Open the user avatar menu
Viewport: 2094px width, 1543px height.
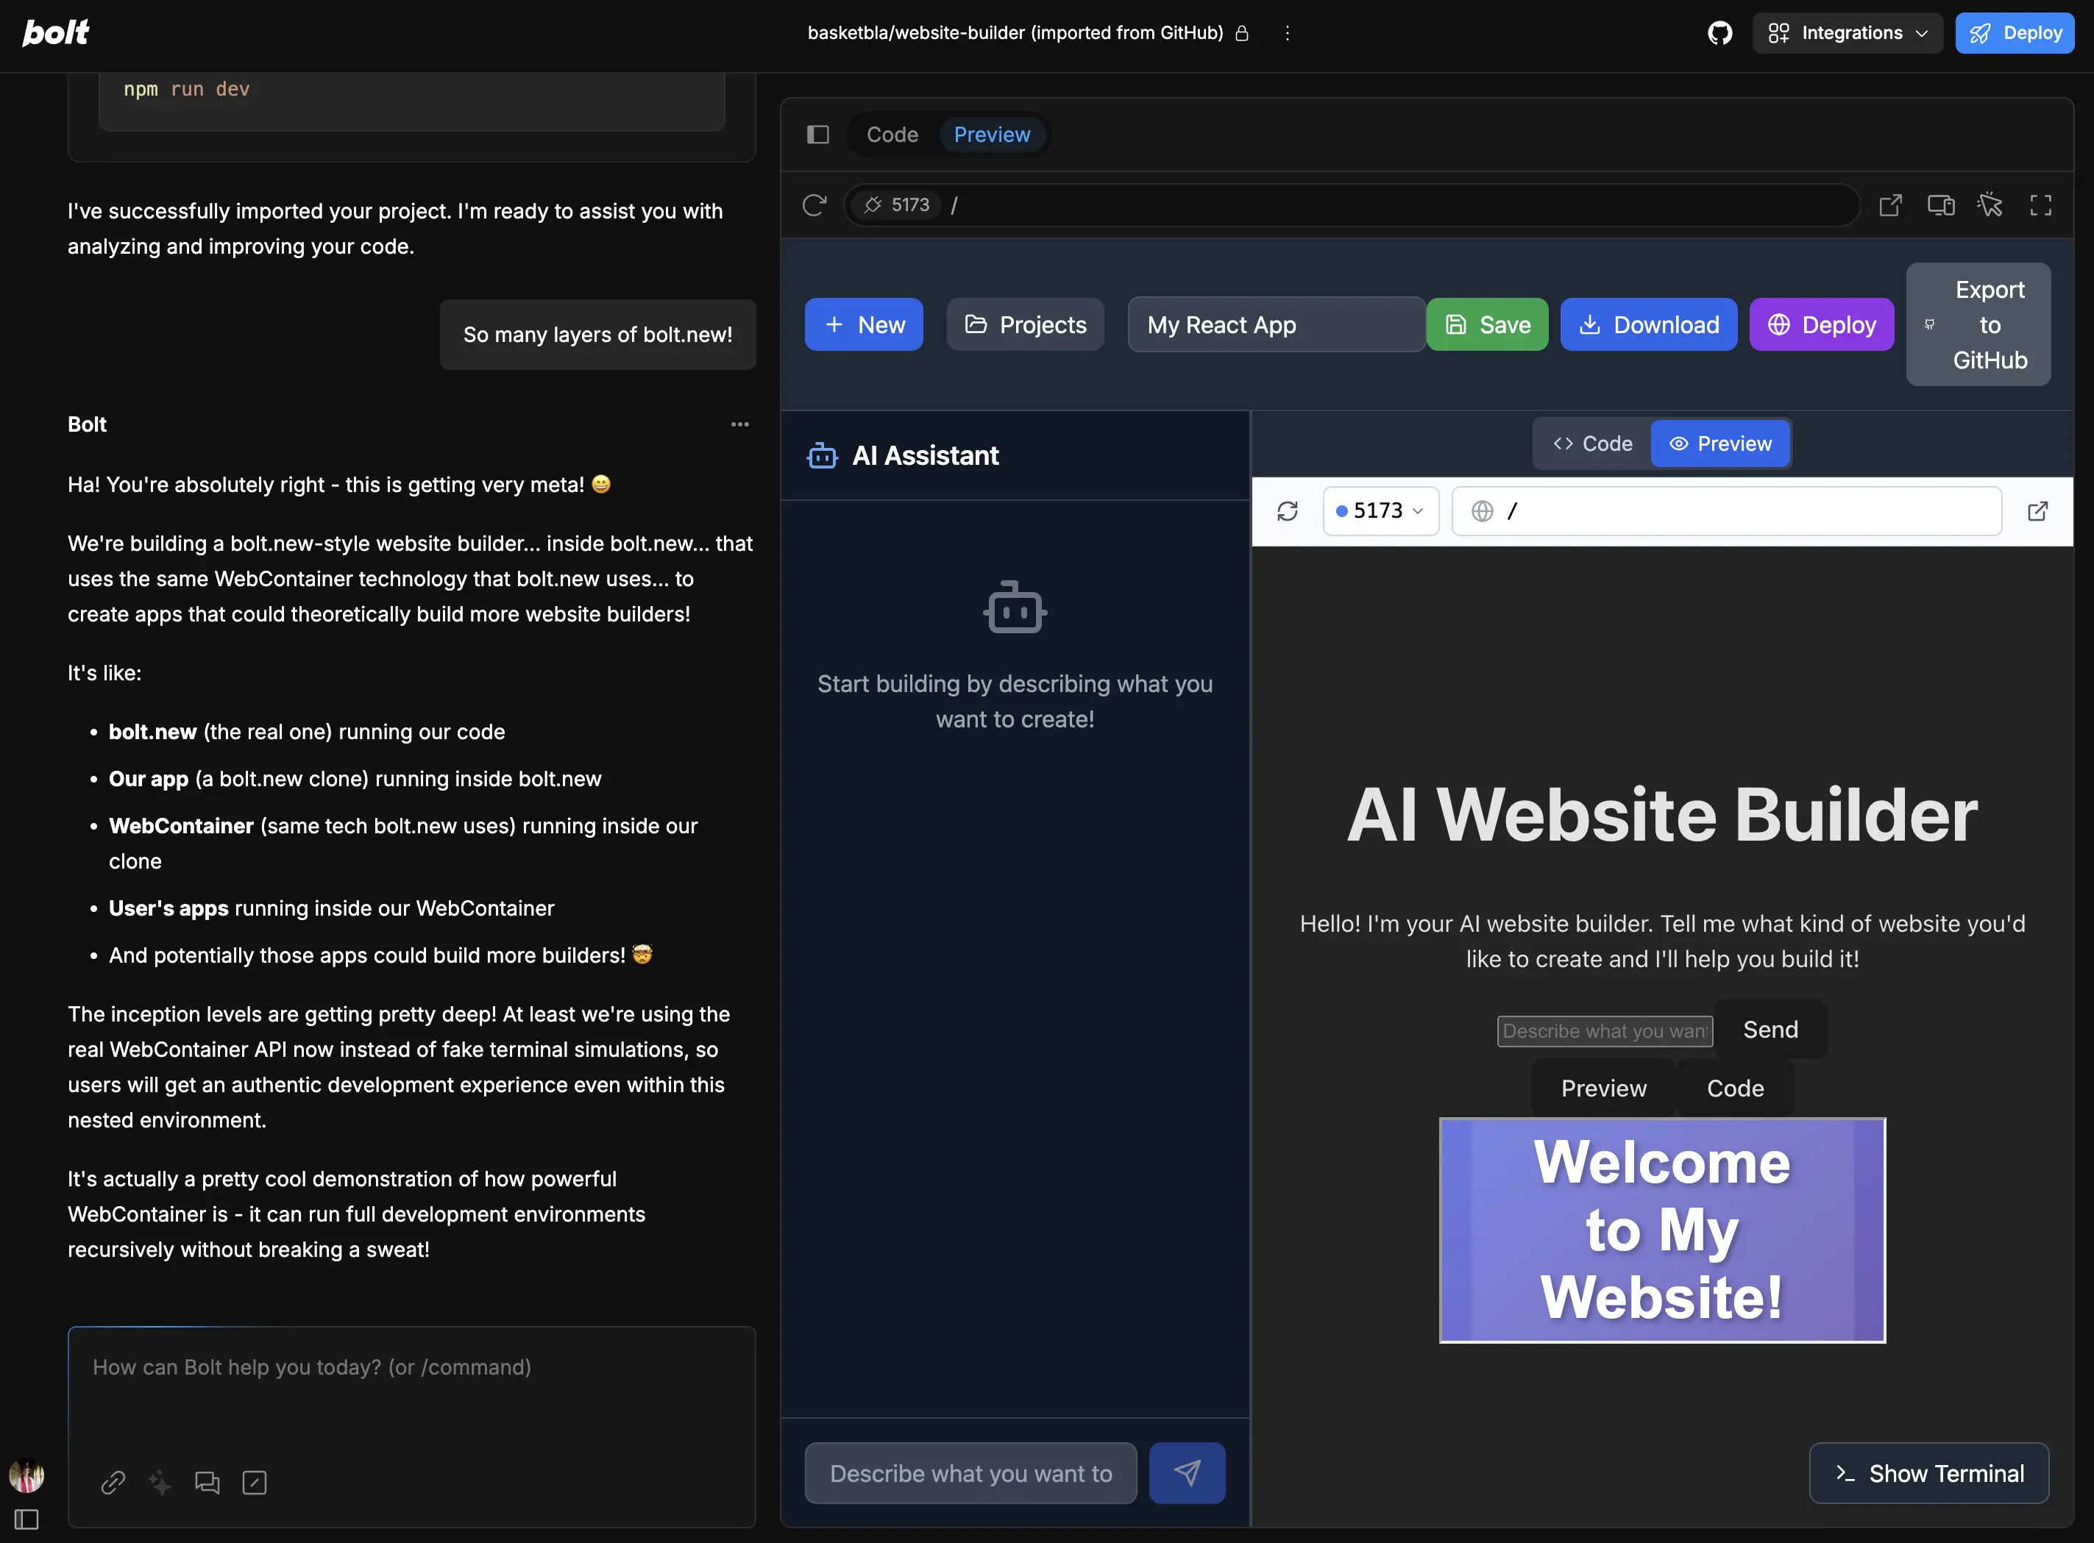(26, 1476)
